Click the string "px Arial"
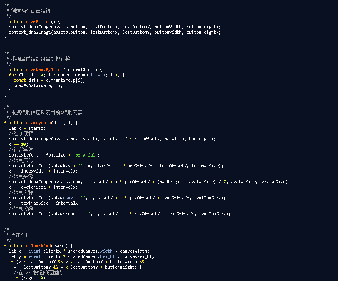The height and width of the screenshot is (281, 338). coord(85,155)
